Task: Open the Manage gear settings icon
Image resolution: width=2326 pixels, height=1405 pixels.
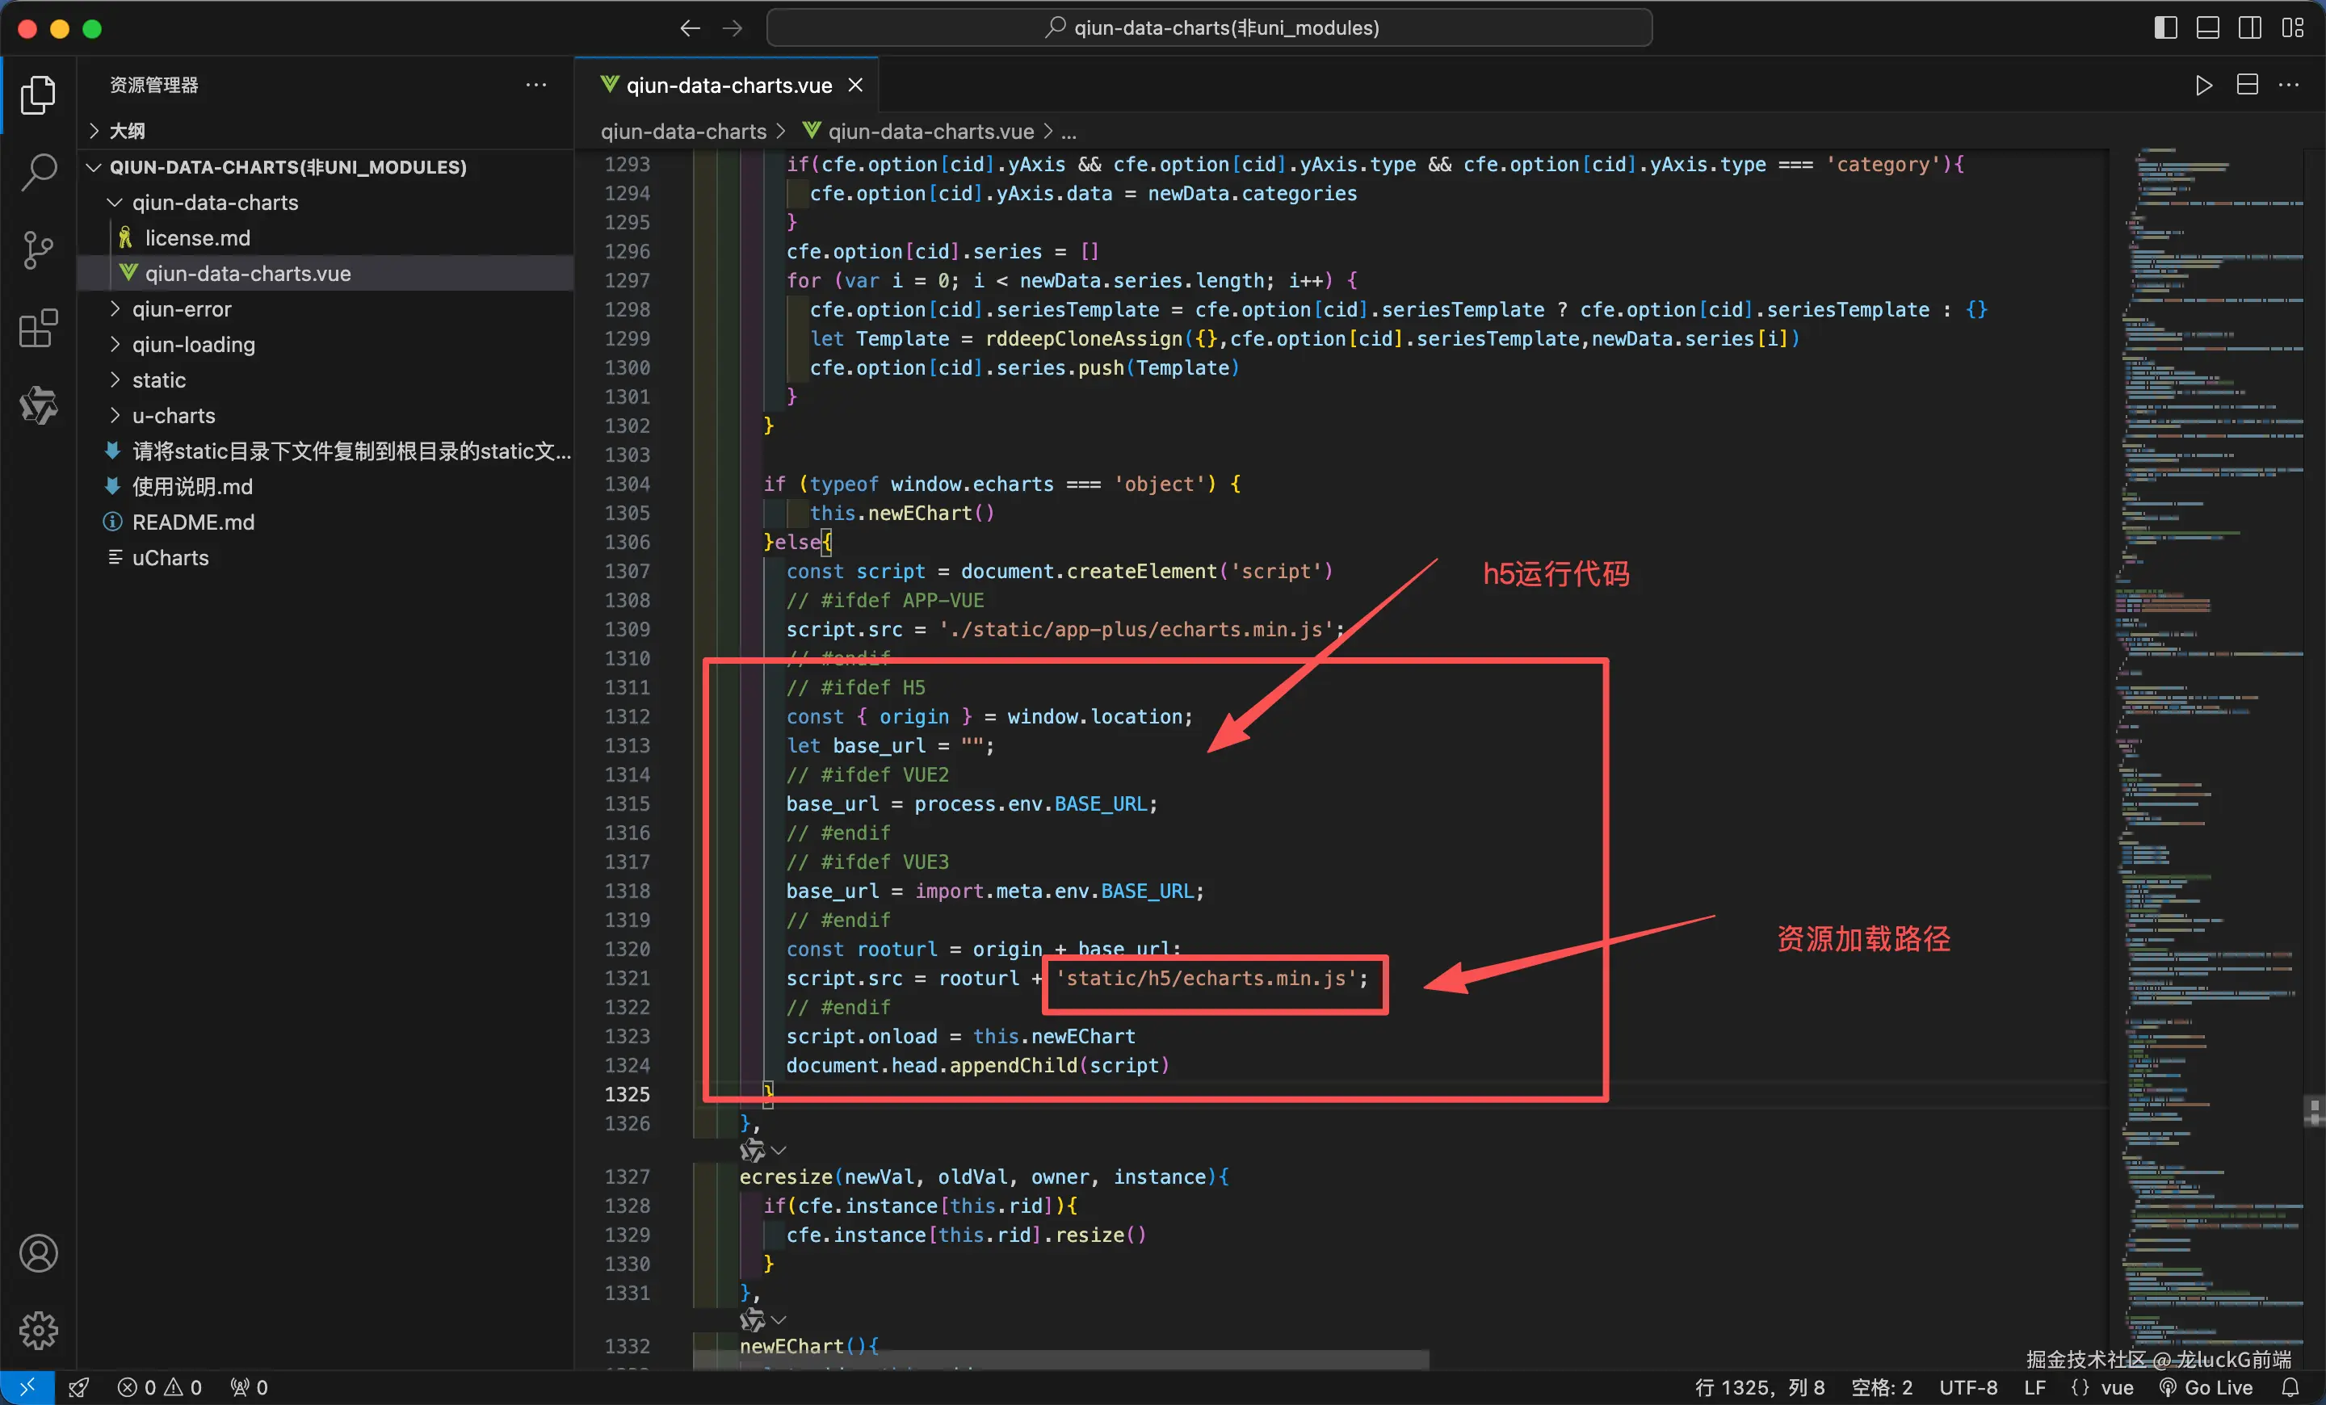Action: click(x=39, y=1331)
